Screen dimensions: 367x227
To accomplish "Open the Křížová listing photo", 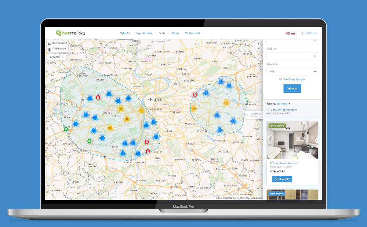I will tap(292, 140).
